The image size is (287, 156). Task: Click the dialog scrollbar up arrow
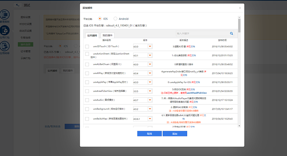[239, 17]
